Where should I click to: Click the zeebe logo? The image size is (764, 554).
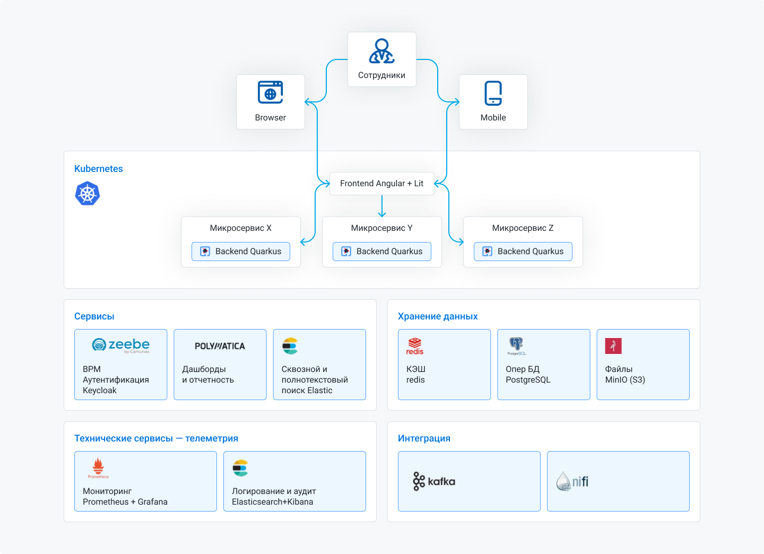[x=121, y=345]
